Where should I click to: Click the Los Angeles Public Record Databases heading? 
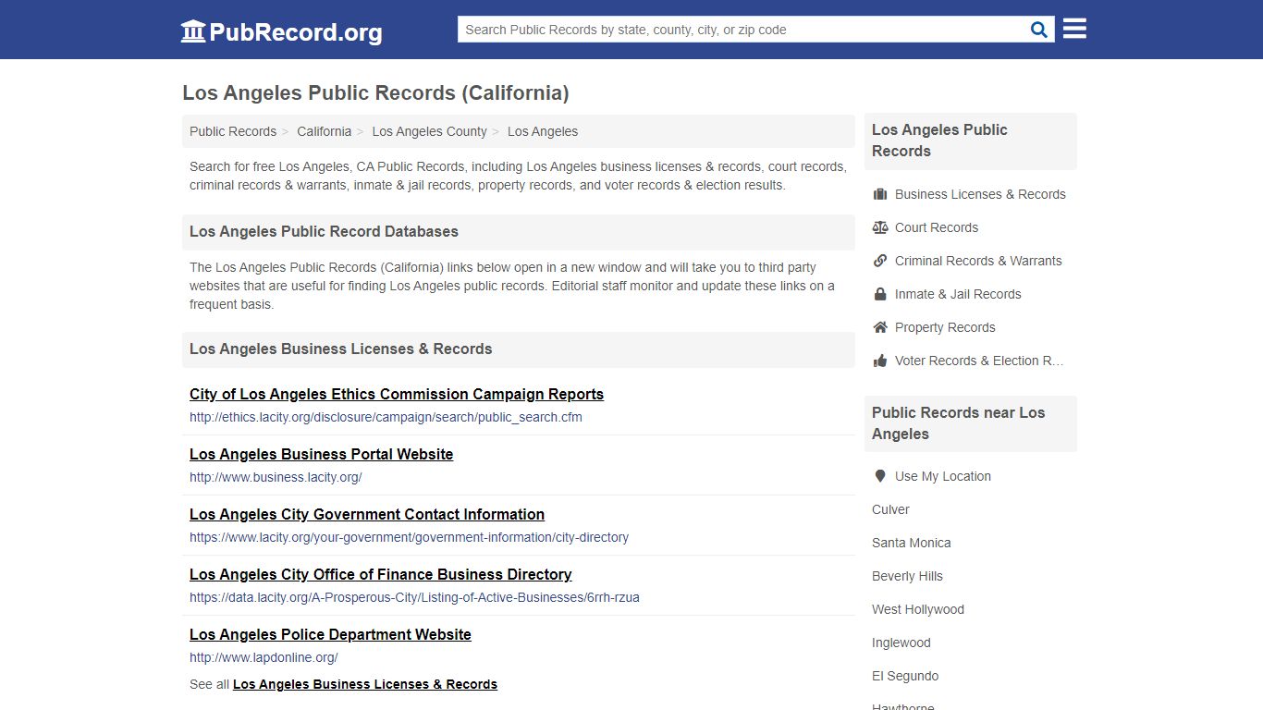(324, 231)
